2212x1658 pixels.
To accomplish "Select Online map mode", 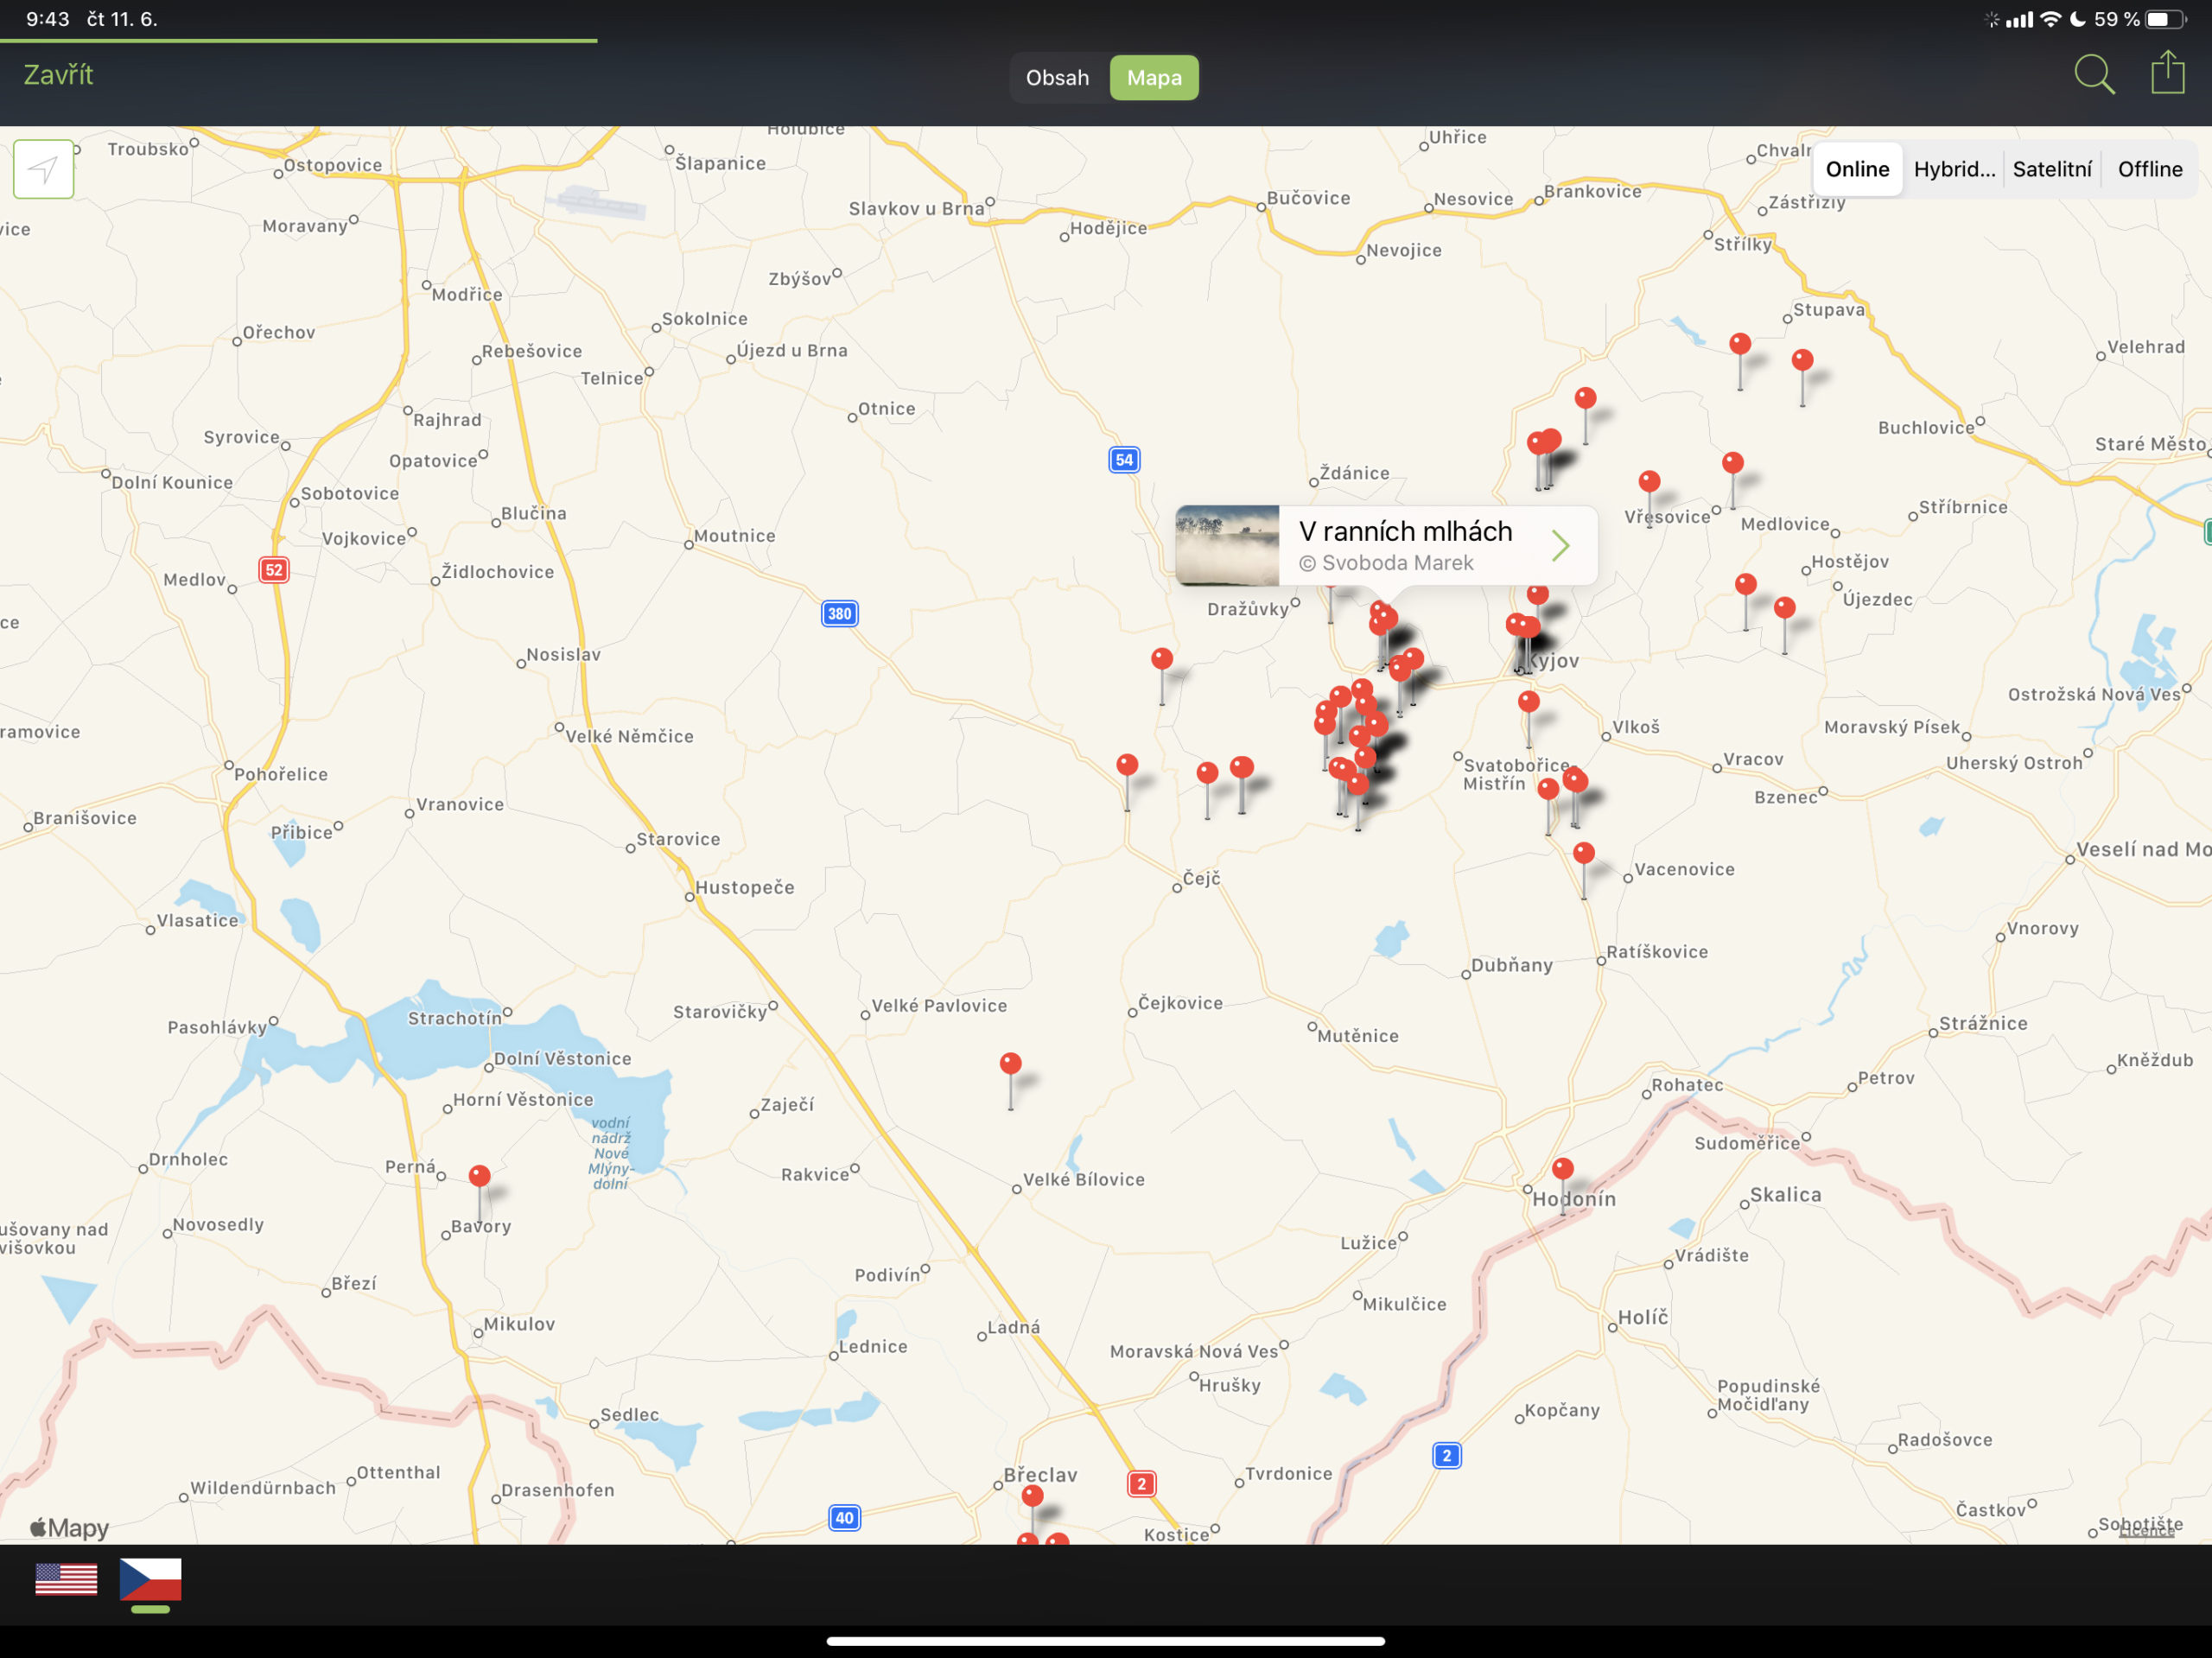I will point(1857,169).
